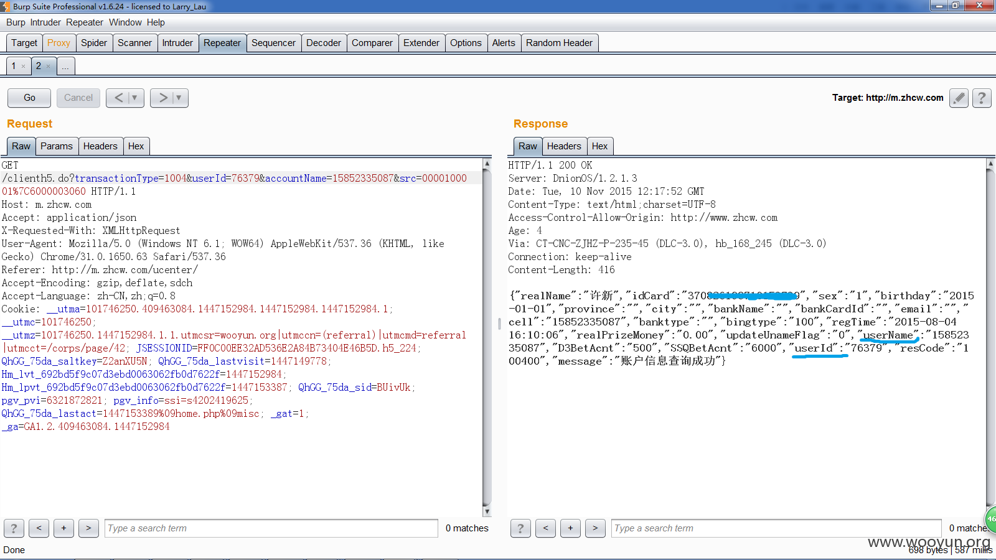Viewport: 996px width, 560px height.
Task: Open the Repeater help question-mark icon
Action: [x=982, y=98]
